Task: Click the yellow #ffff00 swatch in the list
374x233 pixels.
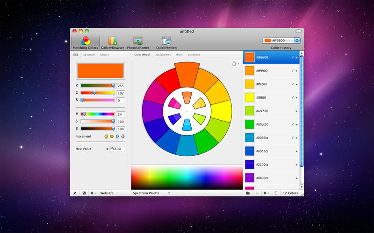Action: pyautogui.click(x=250, y=97)
